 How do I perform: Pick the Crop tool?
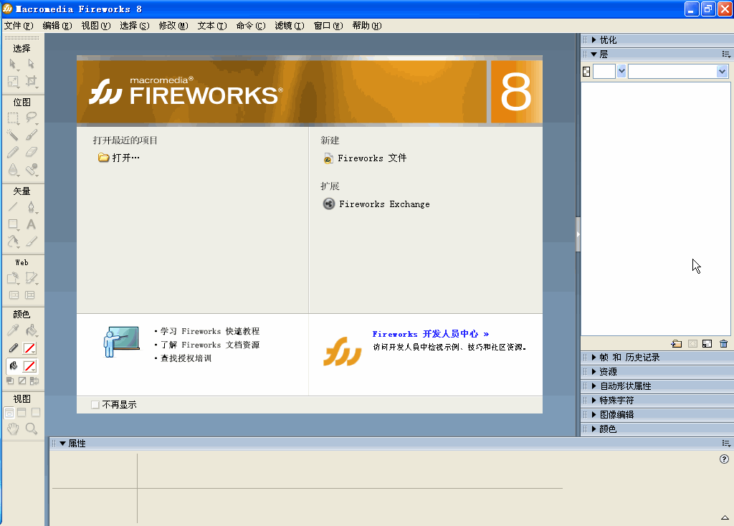coord(31,82)
